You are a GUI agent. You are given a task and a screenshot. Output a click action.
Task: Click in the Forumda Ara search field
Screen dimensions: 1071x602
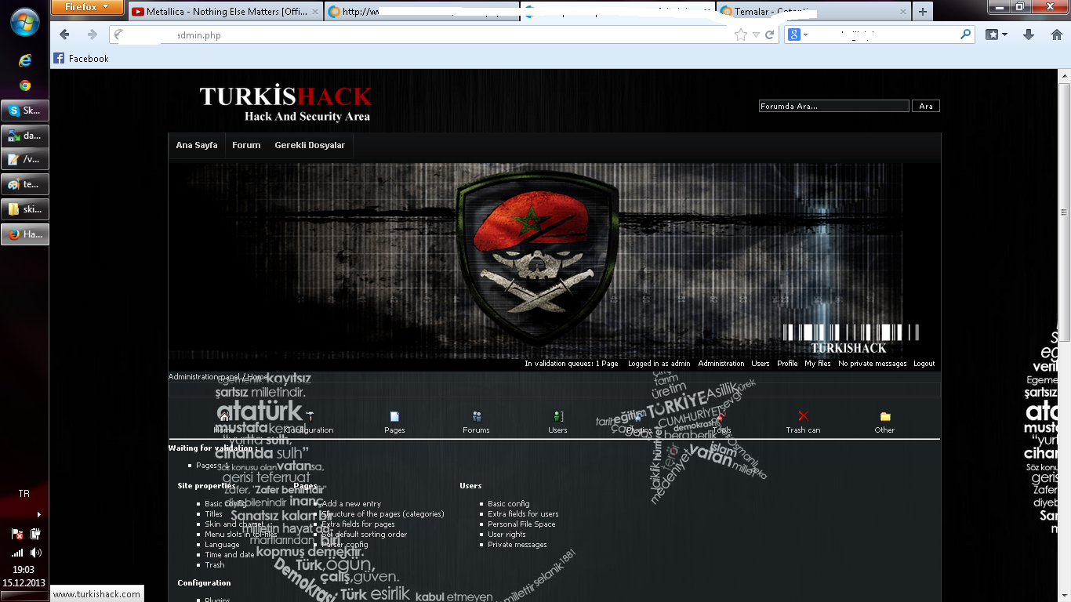point(834,106)
